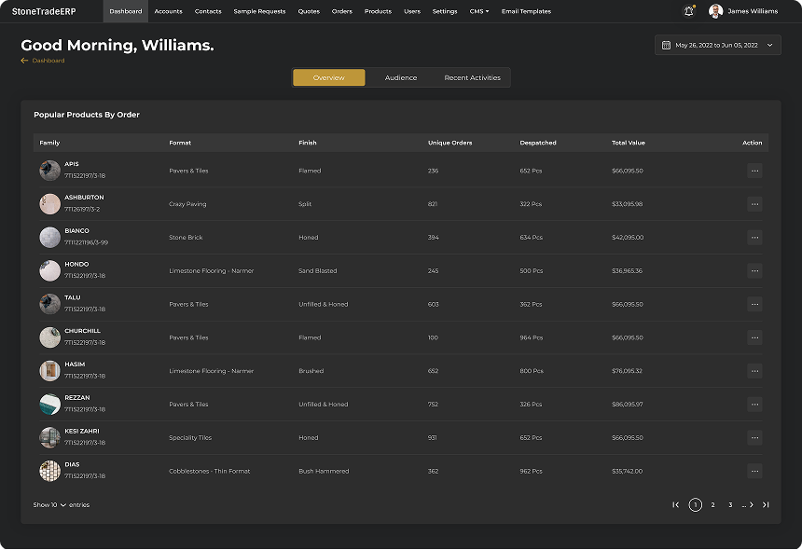This screenshot has width=802, height=550.
Task: Sort by Finish column header
Action: [x=308, y=143]
